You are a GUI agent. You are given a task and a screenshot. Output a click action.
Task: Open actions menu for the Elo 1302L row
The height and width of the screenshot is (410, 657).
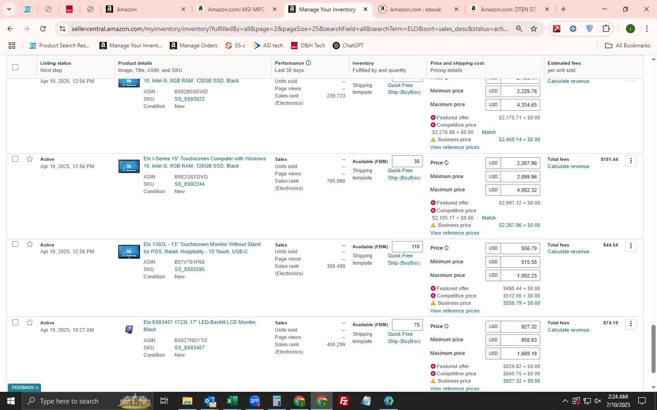click(631, 246)
